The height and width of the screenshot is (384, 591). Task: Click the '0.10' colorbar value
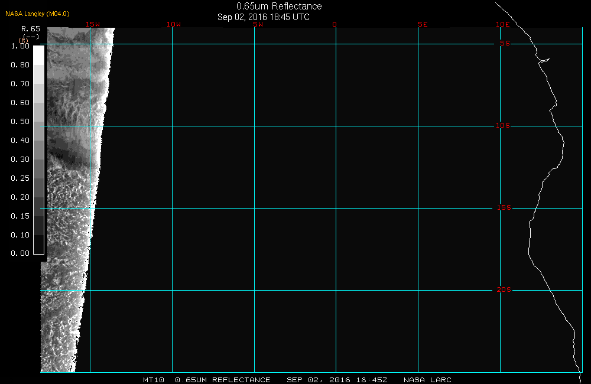[20, 235]
